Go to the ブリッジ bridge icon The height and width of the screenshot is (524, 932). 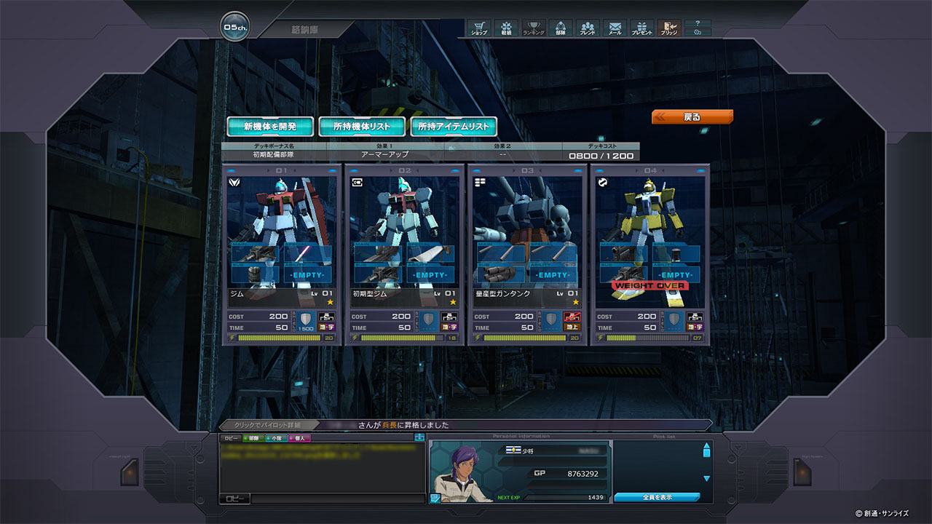[x=669, y=28]
